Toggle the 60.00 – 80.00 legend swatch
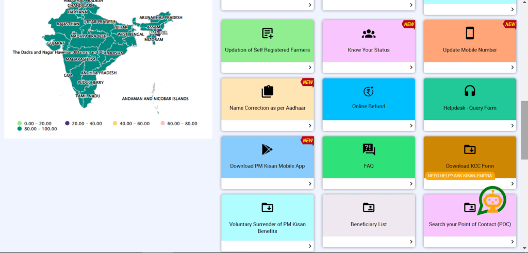 click(162, 124)
